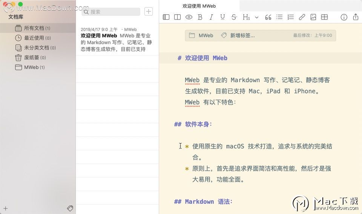Open tags view via bottom tag icon
362x214 pixels.
(x=70, y=208)
